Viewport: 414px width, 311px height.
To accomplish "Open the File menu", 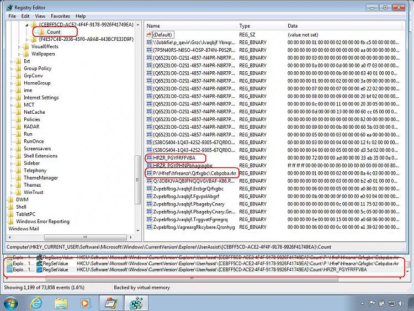I will [12, 16].
